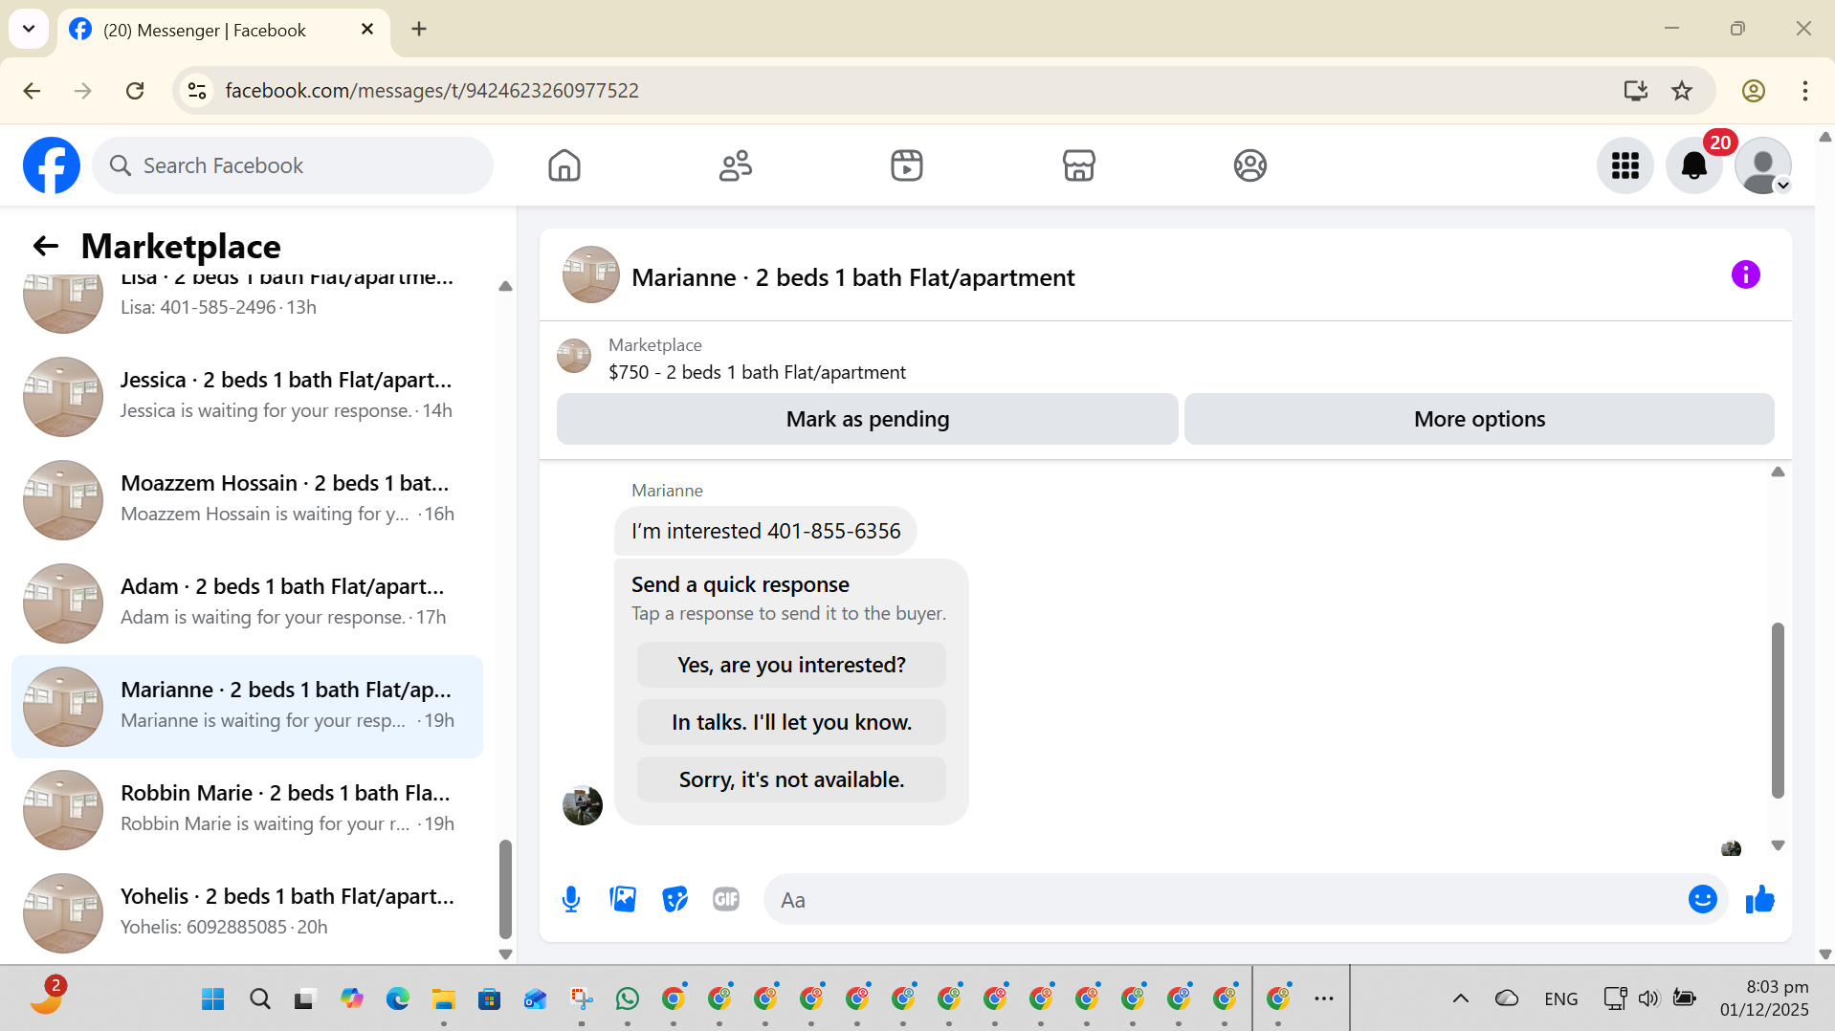Select the Messenger | Facebook browser tab
The width and height of the screenshot is (1835, 1031).
click(x=224, y=31)
